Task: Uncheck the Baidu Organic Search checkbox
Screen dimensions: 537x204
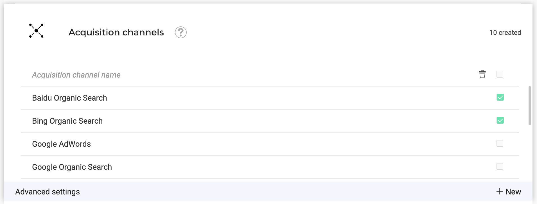Action: (x=500, y=97)
